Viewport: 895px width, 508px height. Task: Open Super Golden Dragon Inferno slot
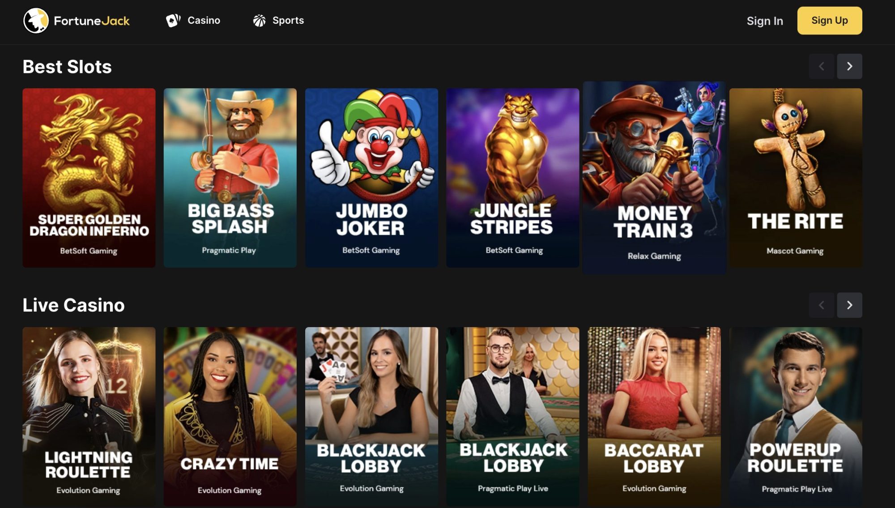(89, 178)
